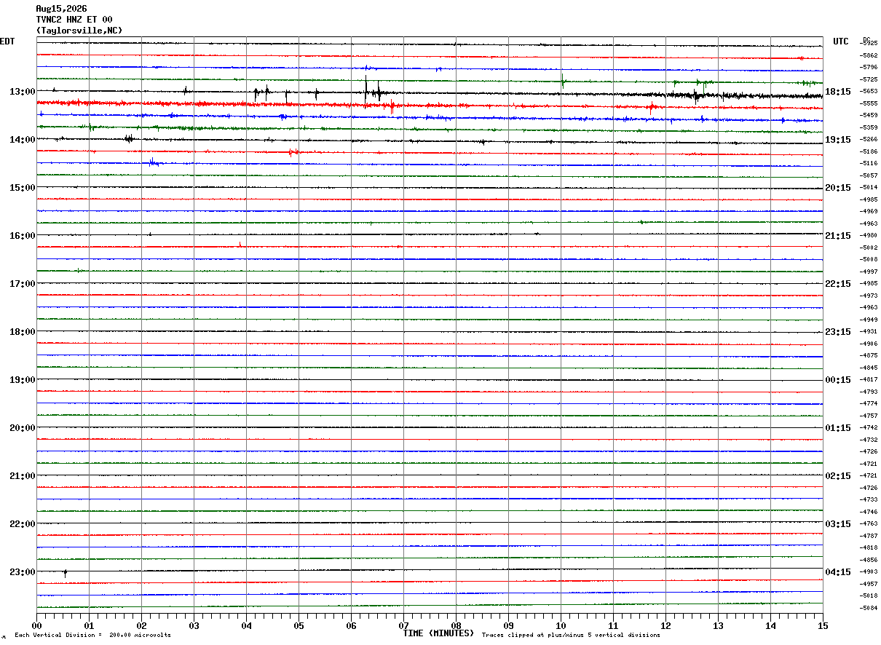Image resolution: width=881 pixels, height=645 pixels.
Task: Click the 15 minute tick label
Action: tap(823, 625)
